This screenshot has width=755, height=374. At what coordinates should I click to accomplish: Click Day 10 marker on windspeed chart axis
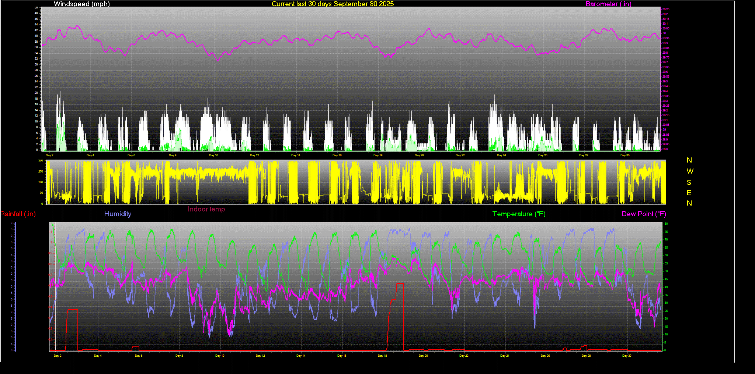click(213, 156)
